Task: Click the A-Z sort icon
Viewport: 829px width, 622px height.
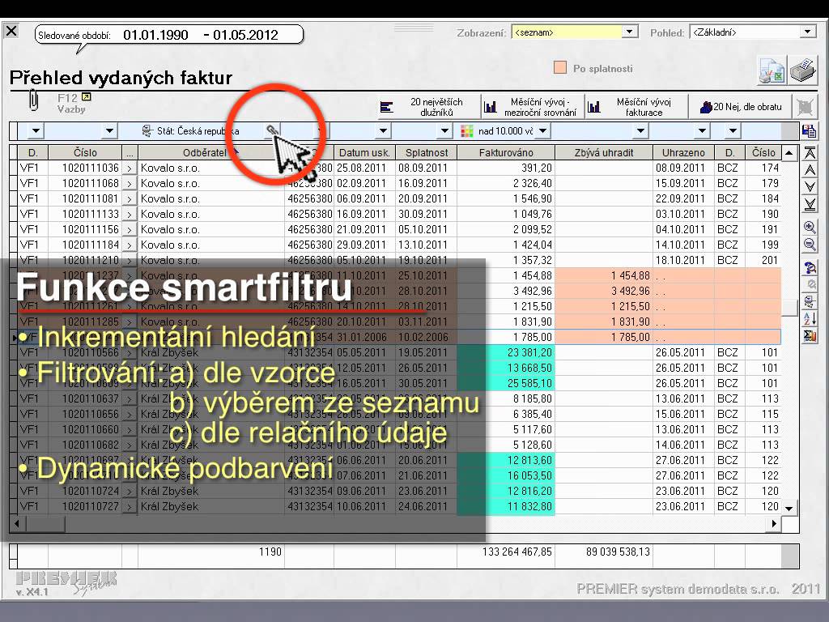Action: (810, 318)
